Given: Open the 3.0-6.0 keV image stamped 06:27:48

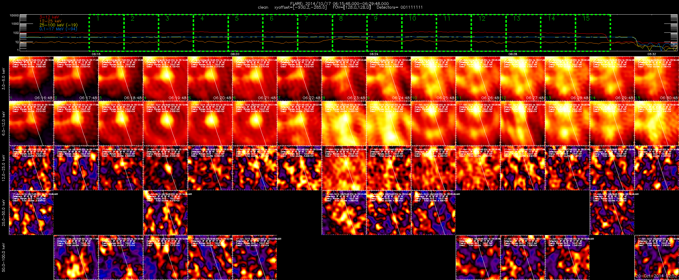Looking at the screenshot, I should click(523, 78).
